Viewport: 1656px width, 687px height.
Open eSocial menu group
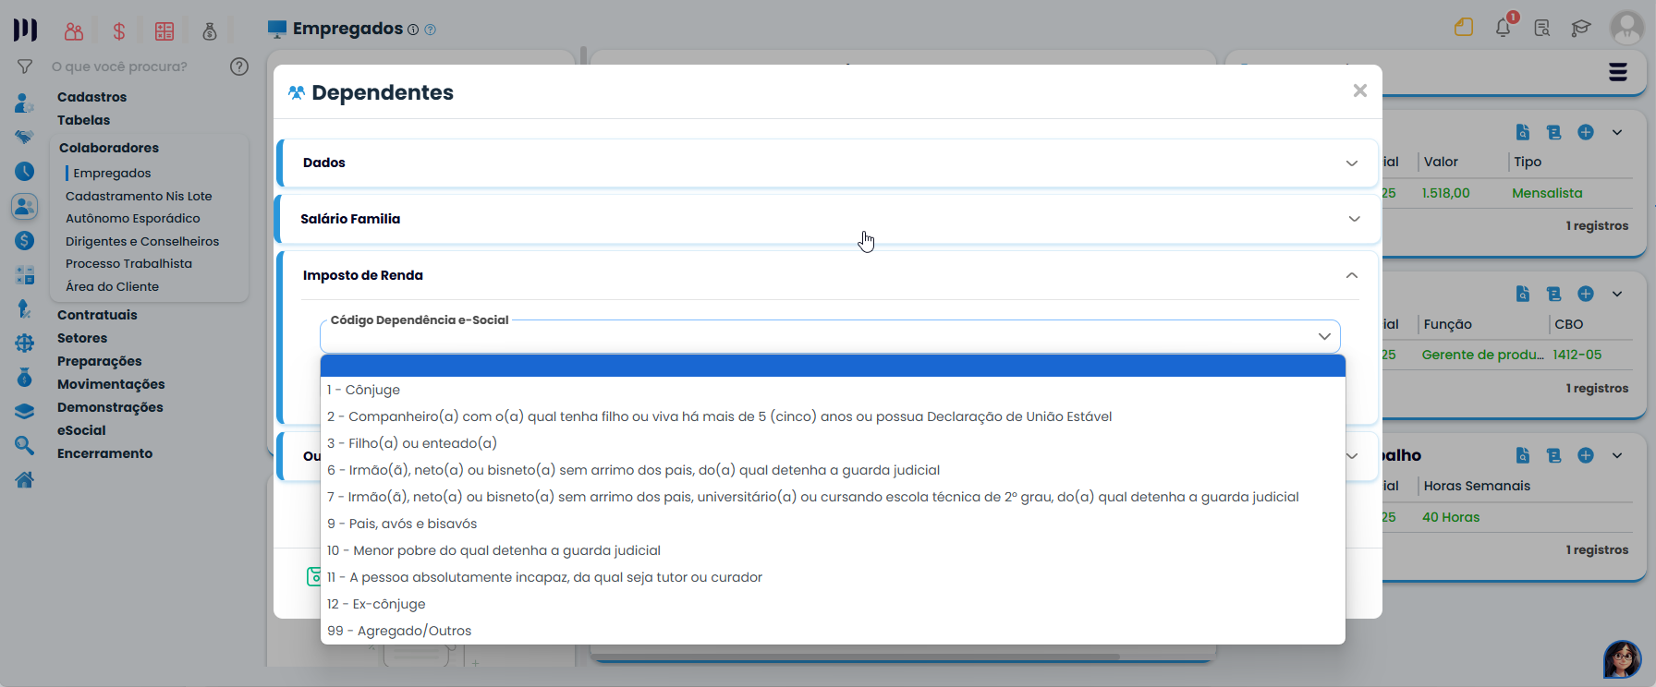[x=81, y=430]
